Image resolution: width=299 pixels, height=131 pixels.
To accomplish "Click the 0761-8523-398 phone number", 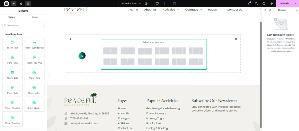I will coord(79,119).
